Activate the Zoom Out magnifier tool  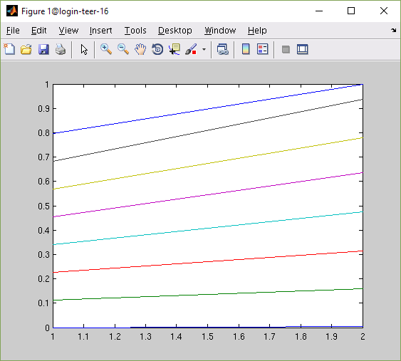click(x=123, y=49)
